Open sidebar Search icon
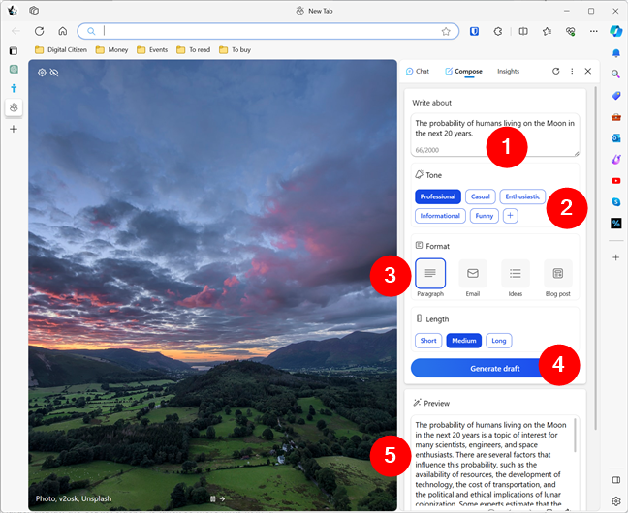Screen dimensions: 628x513 click(x=615, y=74)
